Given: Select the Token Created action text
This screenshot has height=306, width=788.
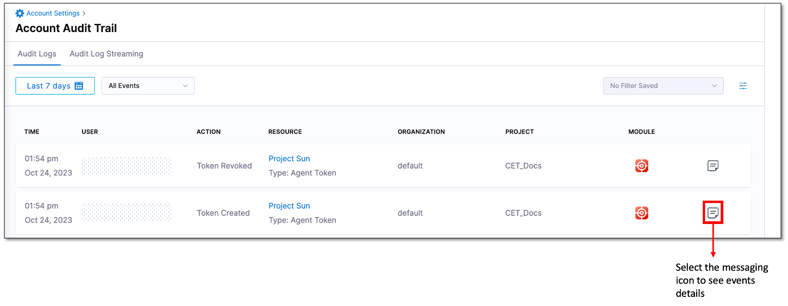Looking at the screenshot, I should pos(223,213).
